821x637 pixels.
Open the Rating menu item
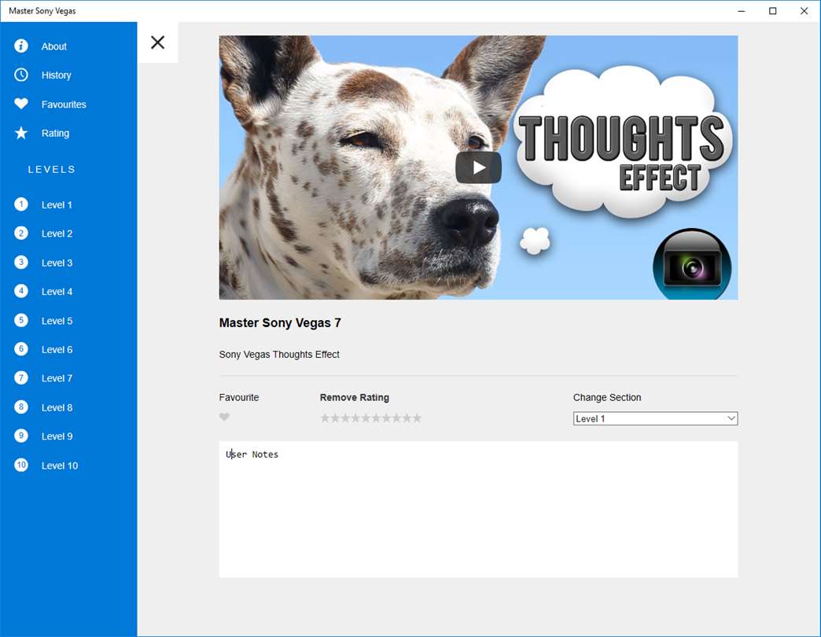55,134
